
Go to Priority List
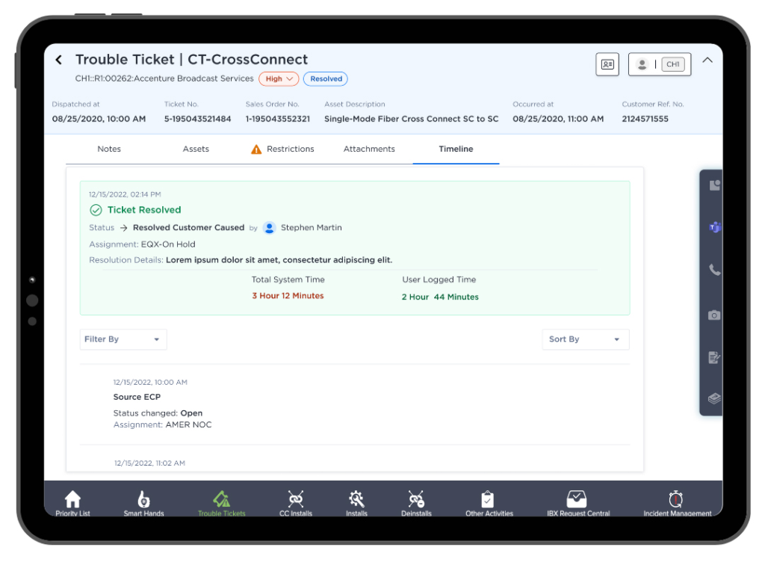tap(72, 503)
